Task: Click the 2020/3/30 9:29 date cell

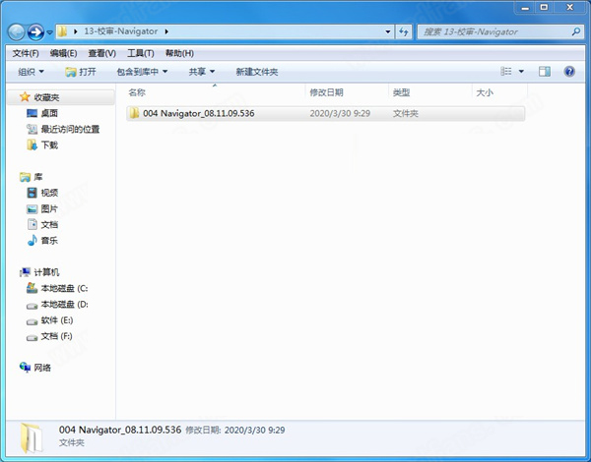Action: click(340, 113)
